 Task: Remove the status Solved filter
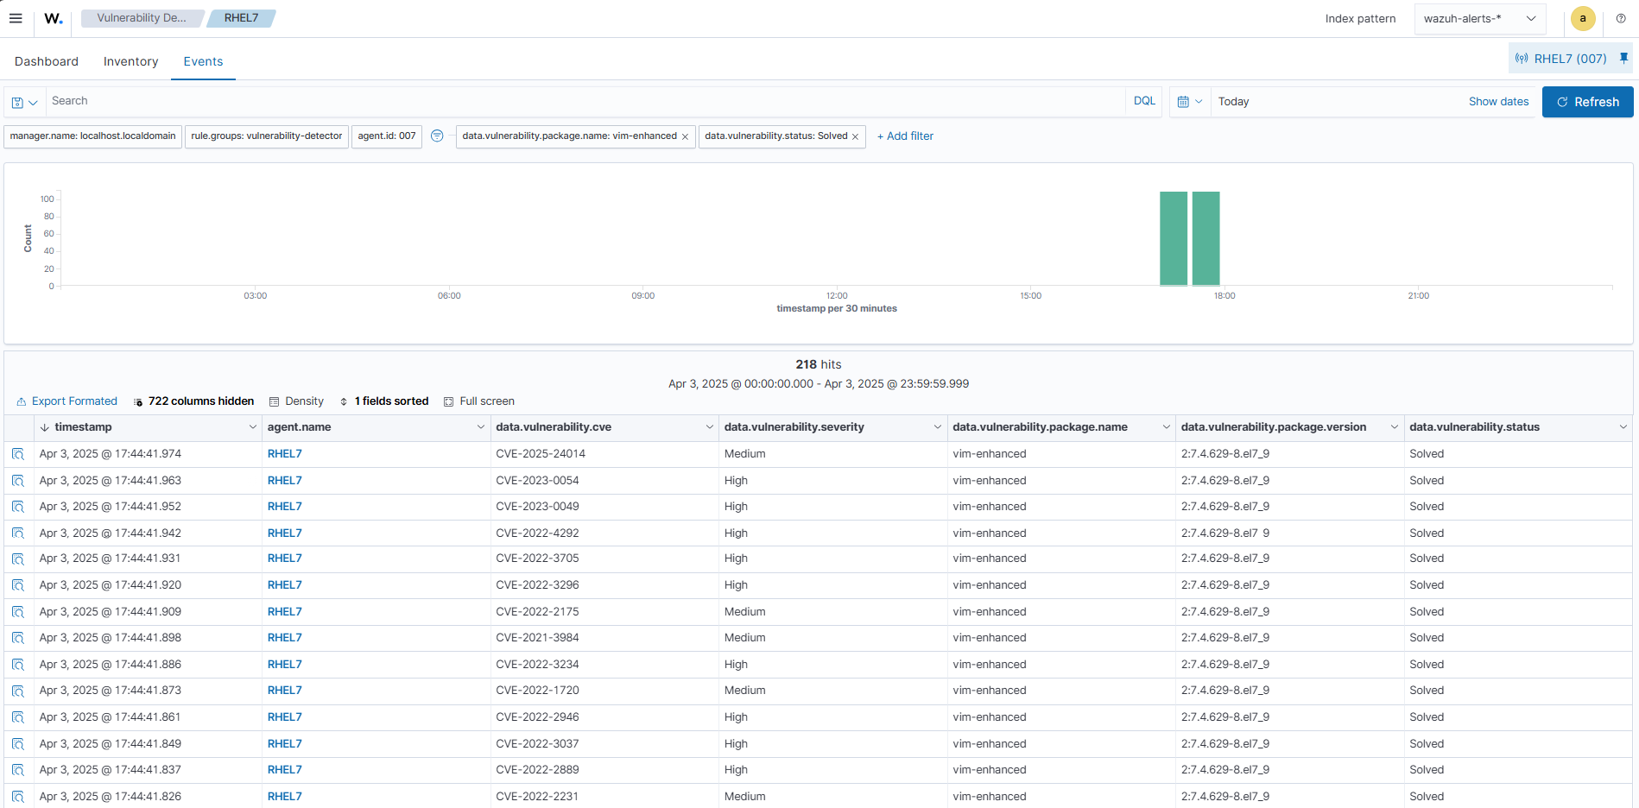click(855, 136)
